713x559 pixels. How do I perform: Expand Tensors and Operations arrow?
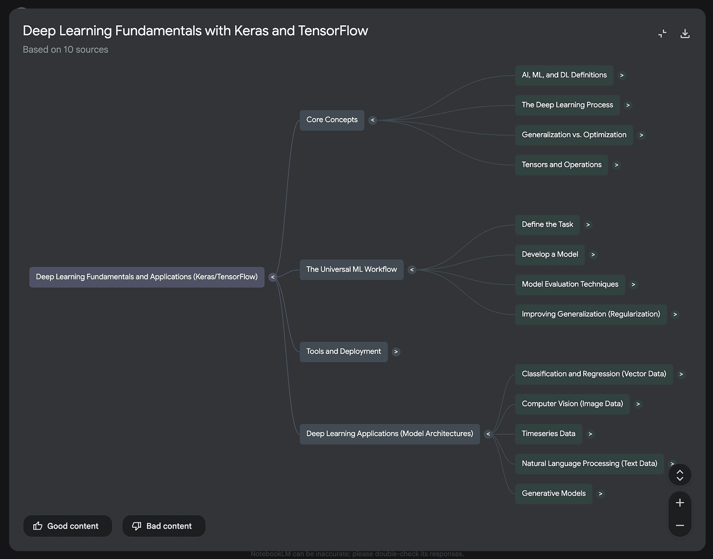coord(617,165)
